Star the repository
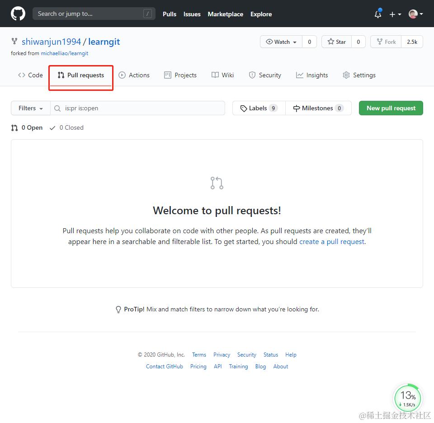The image size is (434, 423). pos(336,42)
